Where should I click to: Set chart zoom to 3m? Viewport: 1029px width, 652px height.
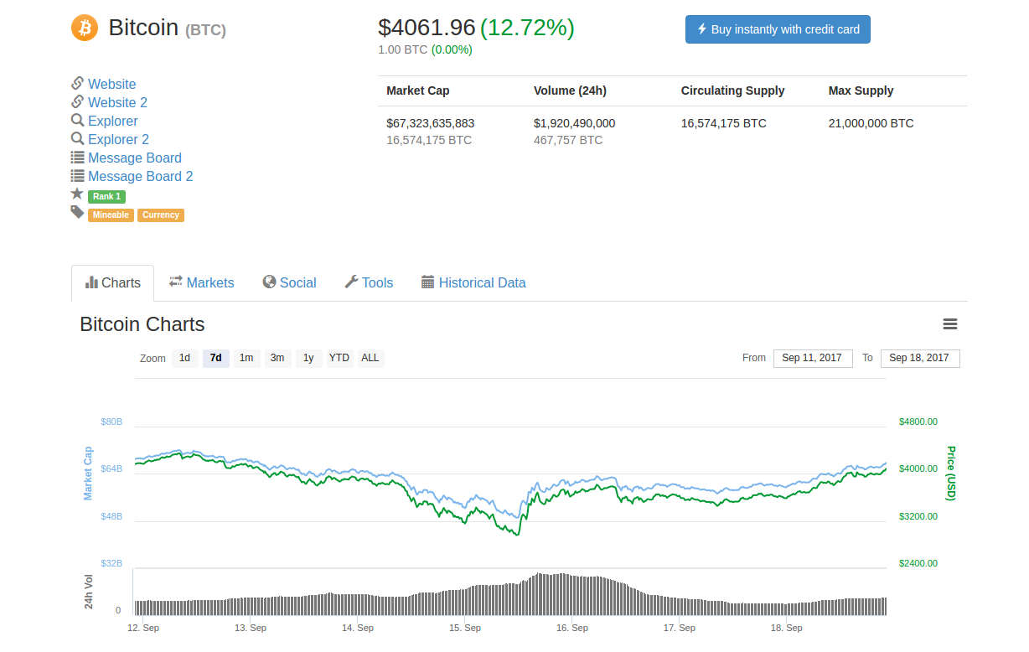[277, 358]
